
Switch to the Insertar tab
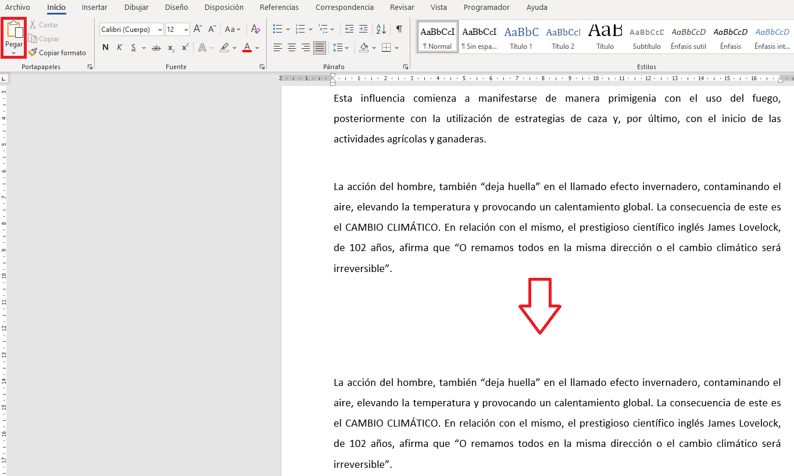(x=94, y=8)
